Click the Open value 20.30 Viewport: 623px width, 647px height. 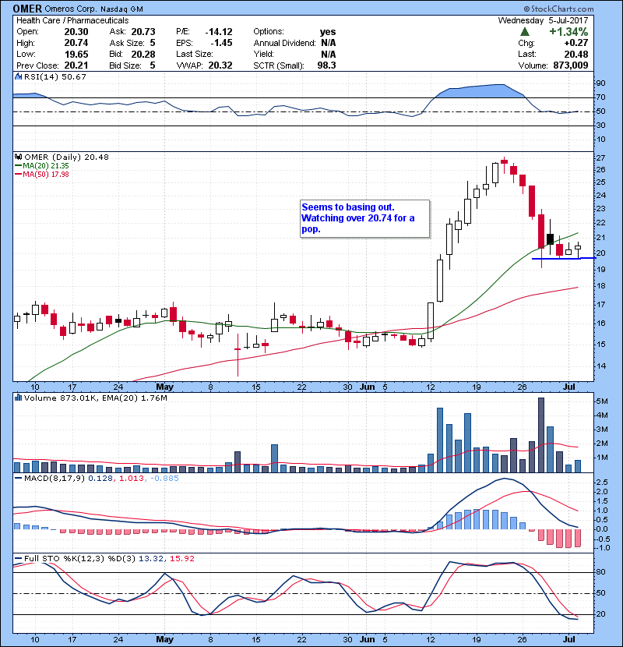pos(76,32)
